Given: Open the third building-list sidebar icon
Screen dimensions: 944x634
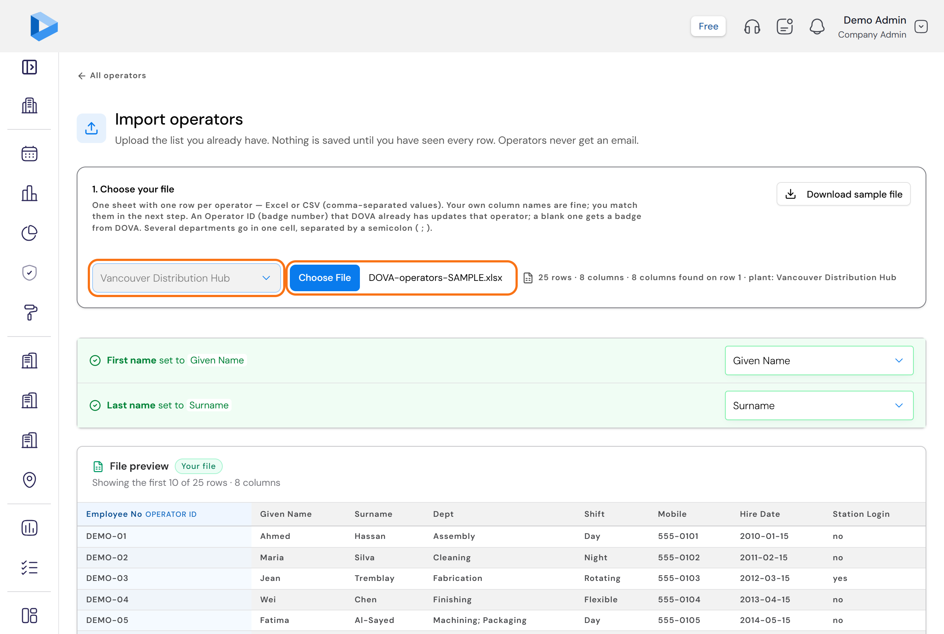Looking at the screenshot, I should tap(29, 440).
